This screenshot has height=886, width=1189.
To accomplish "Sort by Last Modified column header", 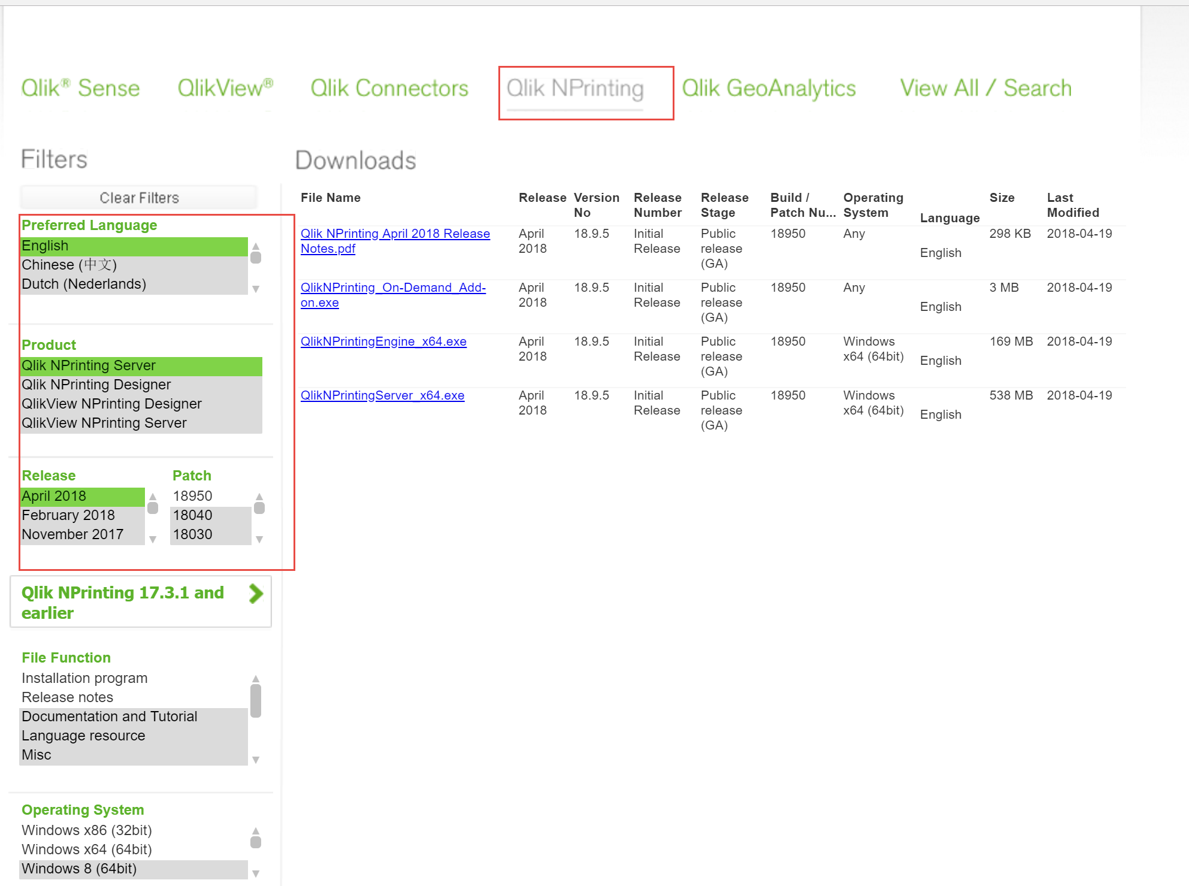I will click(x=1073, y=205).
